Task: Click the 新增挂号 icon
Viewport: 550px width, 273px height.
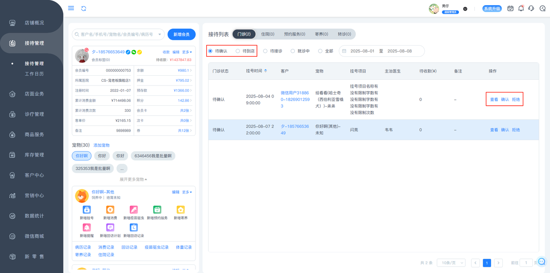Action: click(x=87, y=210)
